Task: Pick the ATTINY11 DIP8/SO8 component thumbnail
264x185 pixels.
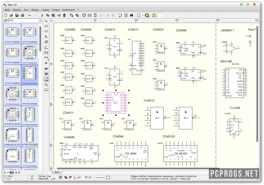Action: 12,33
